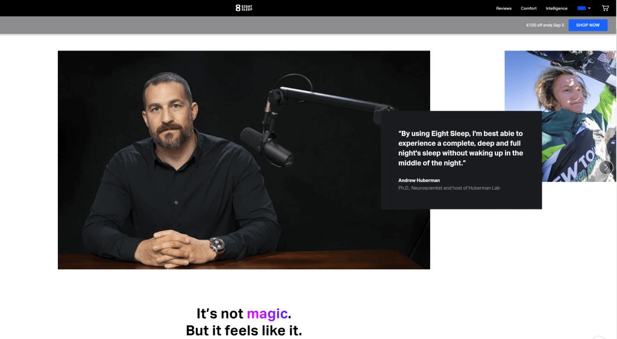Click the €100 off ends Sep 5 text
Image resolution: width=617 pixels, height=339 pixels.
[545, 25]
